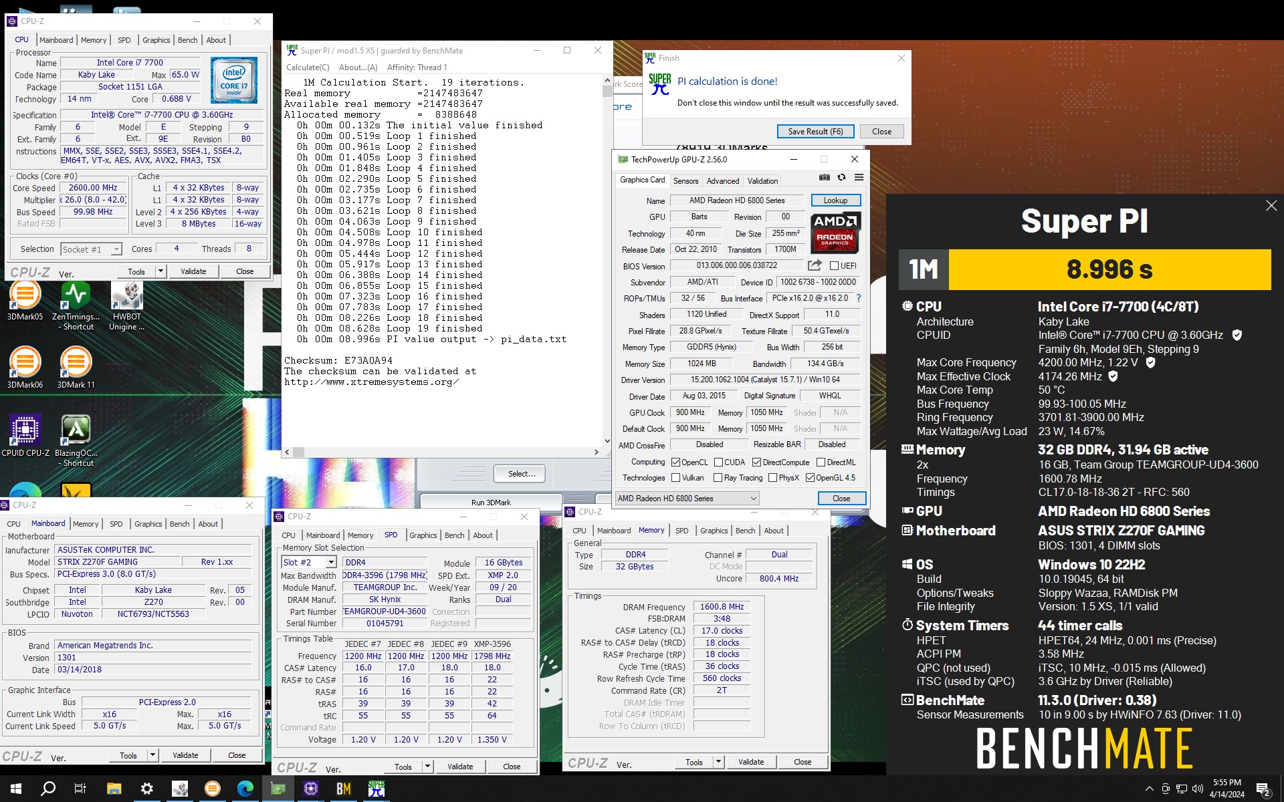Open 3DMark05 desktop shortcut
The height and width of the screenshot is (802, 1284).
click(25, 301)
